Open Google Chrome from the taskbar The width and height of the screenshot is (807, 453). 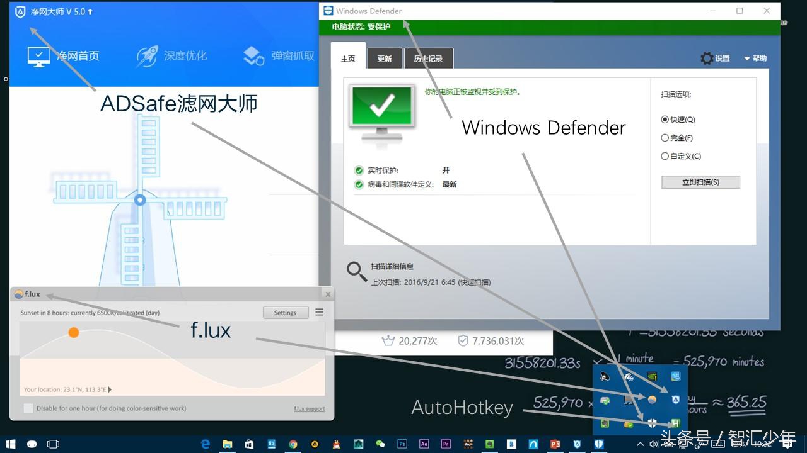[x=293, y=444]
